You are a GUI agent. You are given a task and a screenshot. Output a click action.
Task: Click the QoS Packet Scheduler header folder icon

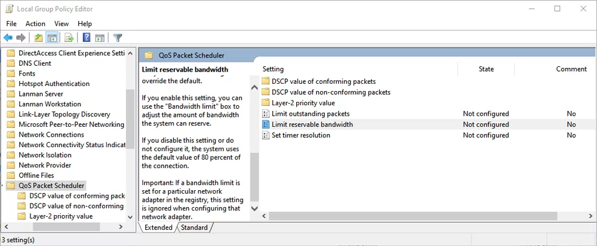149,55
